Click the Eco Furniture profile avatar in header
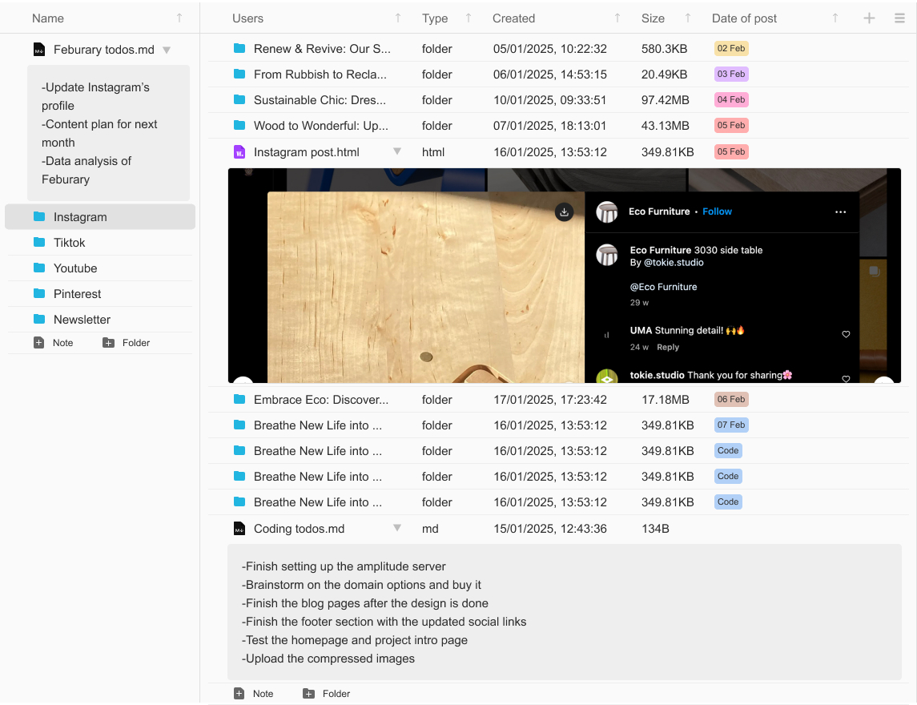 [x=607, y=211]
